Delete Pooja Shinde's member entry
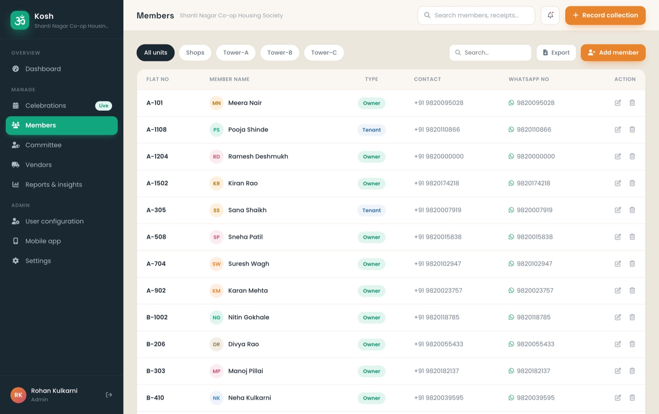 coord(632,130)
